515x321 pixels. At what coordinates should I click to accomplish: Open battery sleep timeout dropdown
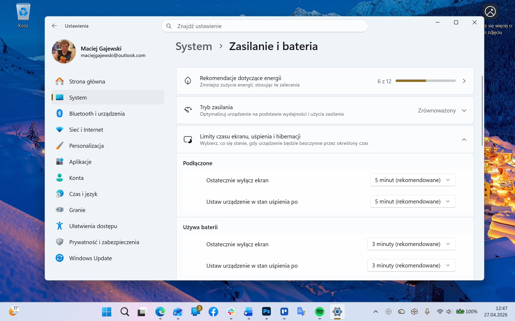click(x=411, y=265)
